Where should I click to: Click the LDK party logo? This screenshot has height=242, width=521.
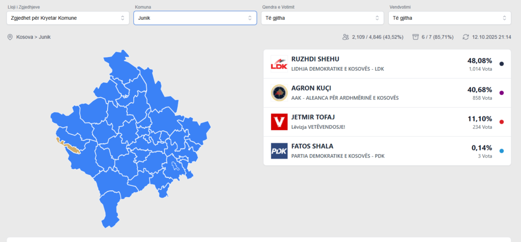[279, 64]
